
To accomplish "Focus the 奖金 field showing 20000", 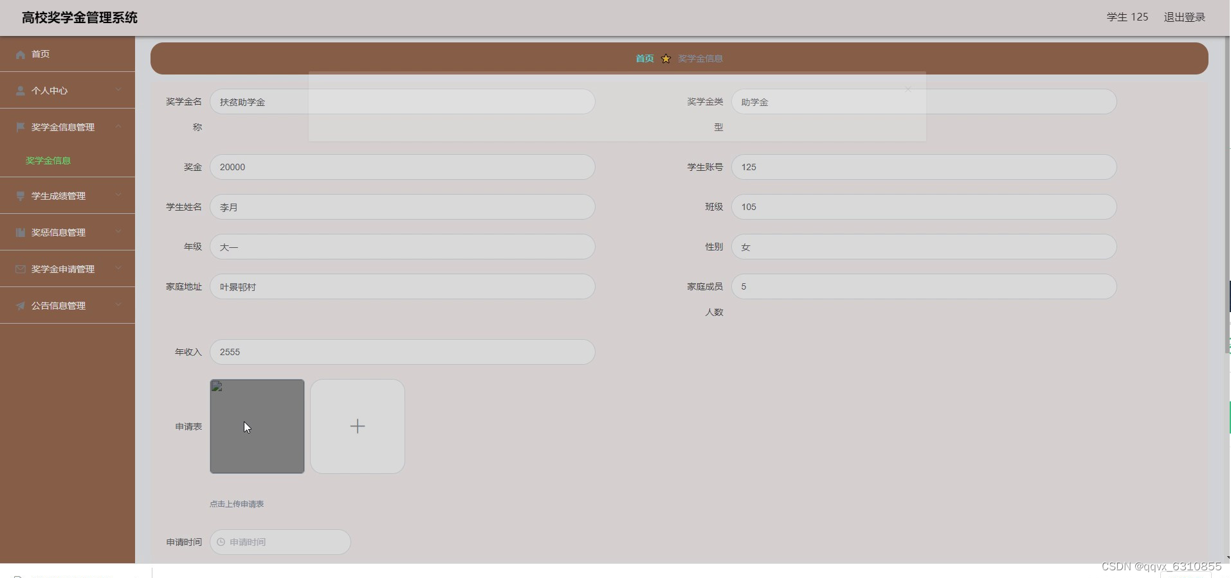I will coord(403,167).
